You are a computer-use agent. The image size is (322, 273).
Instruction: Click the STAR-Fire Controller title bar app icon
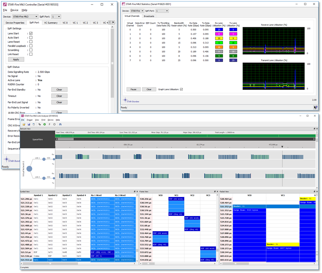point(5,4)
